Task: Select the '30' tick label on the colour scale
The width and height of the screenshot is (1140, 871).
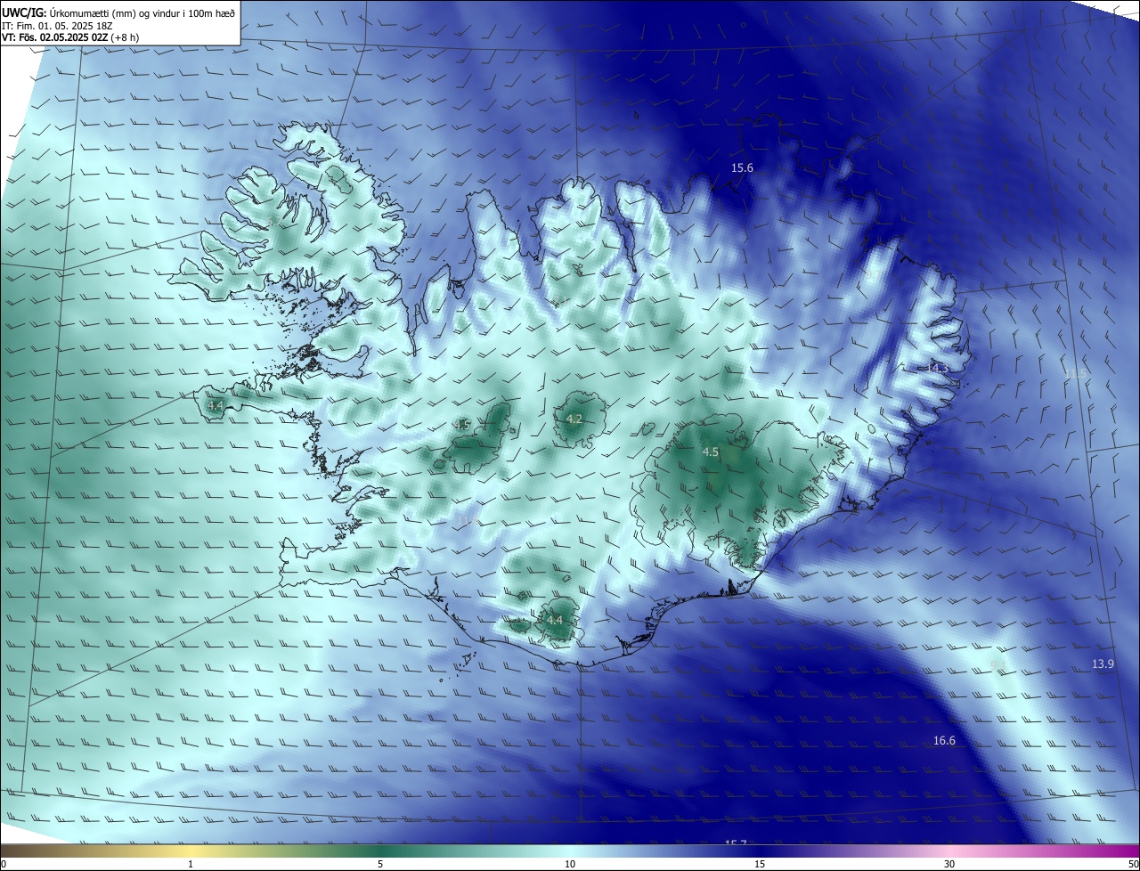Action: click(949, 864)
